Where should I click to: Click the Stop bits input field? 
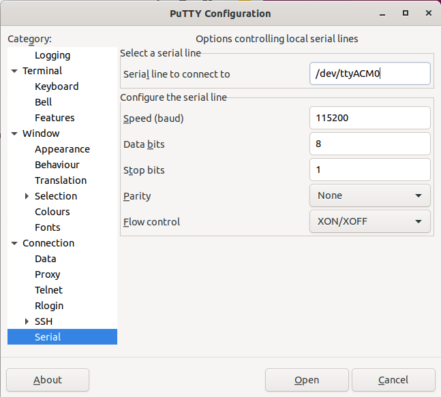tap(370, 170)
